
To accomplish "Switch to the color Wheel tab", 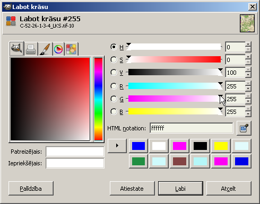I will click(x=58, y=49).
